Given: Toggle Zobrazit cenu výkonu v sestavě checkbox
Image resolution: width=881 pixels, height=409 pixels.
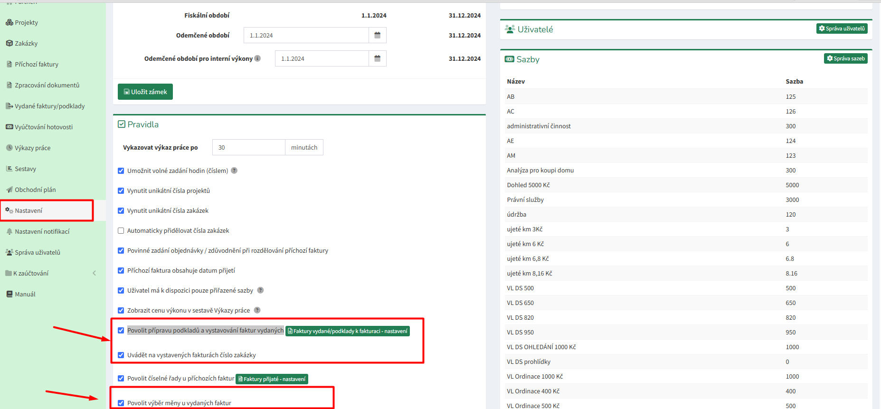Looking at the screenshot, I should click(x=121, y=310).
